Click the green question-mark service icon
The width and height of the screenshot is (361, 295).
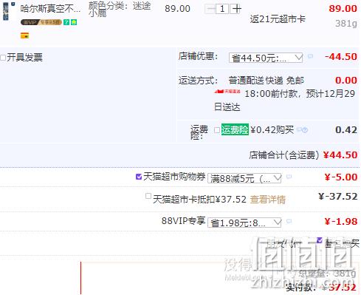point(66,22)
